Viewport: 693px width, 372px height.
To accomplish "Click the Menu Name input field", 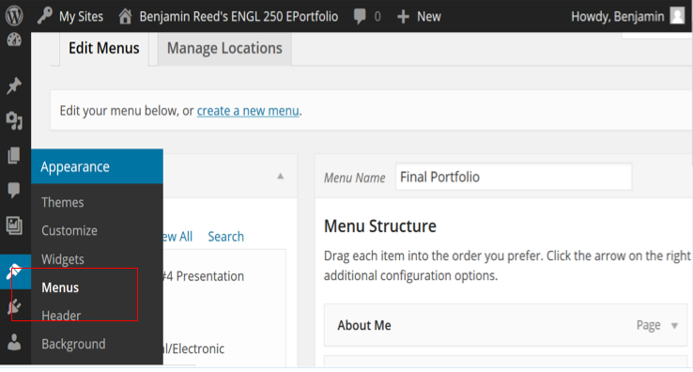I will pos(514,177).
